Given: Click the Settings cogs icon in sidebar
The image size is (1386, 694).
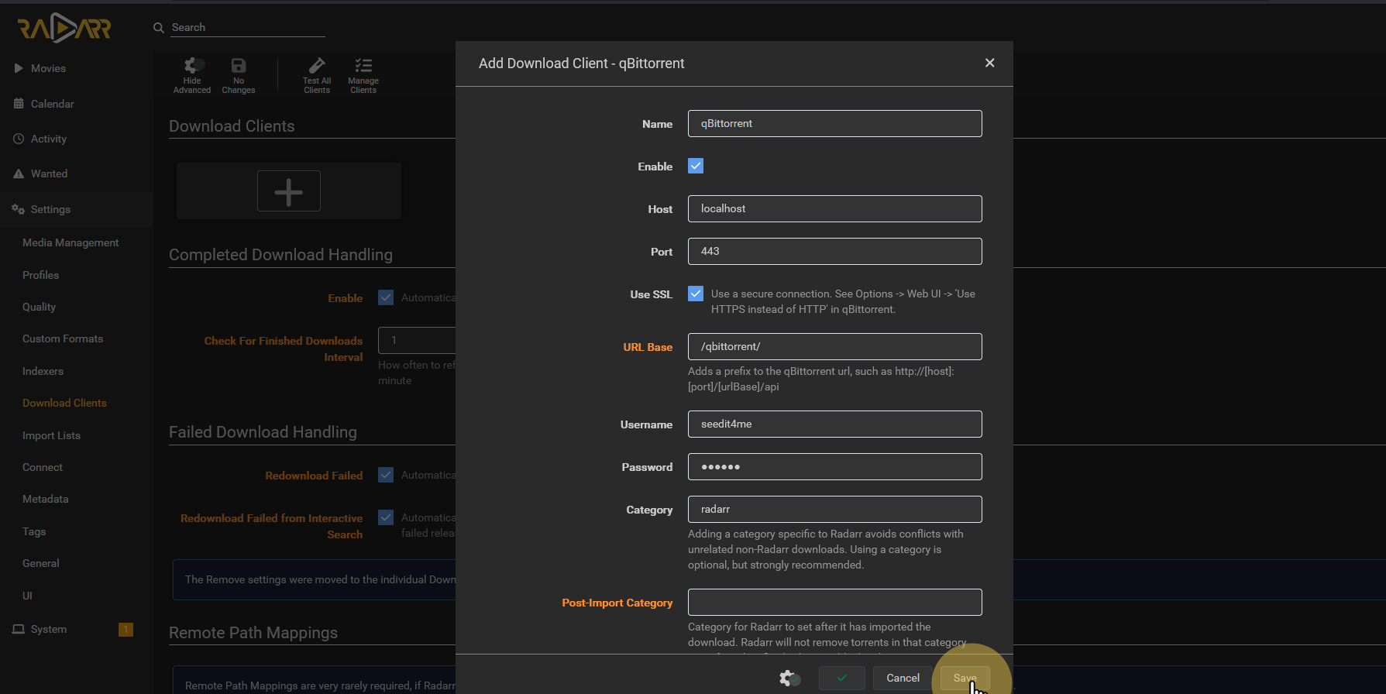Looking at the screenshot, I should [x=19, y=209].
